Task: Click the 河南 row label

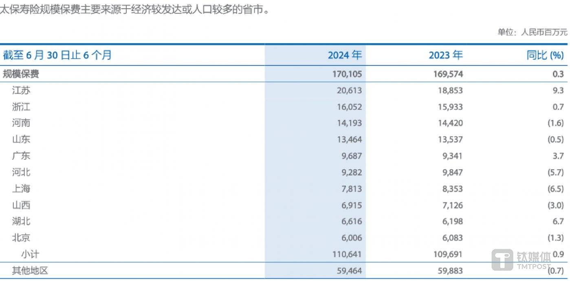Action: click(x=20, y=123)
